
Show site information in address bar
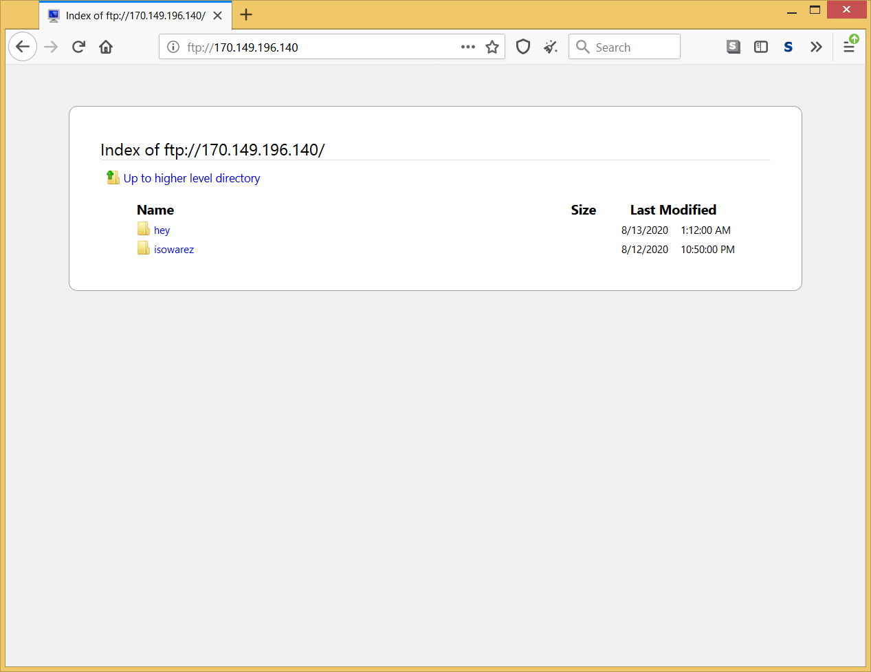click(173, 47)
